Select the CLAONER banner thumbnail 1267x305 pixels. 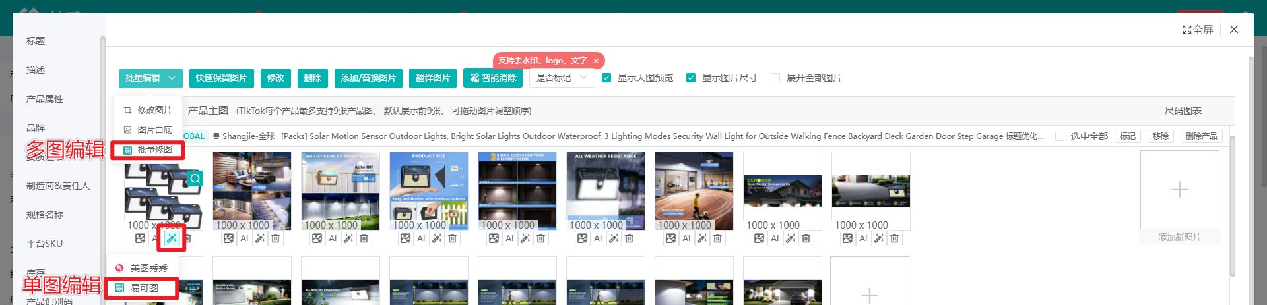(783, 191)
